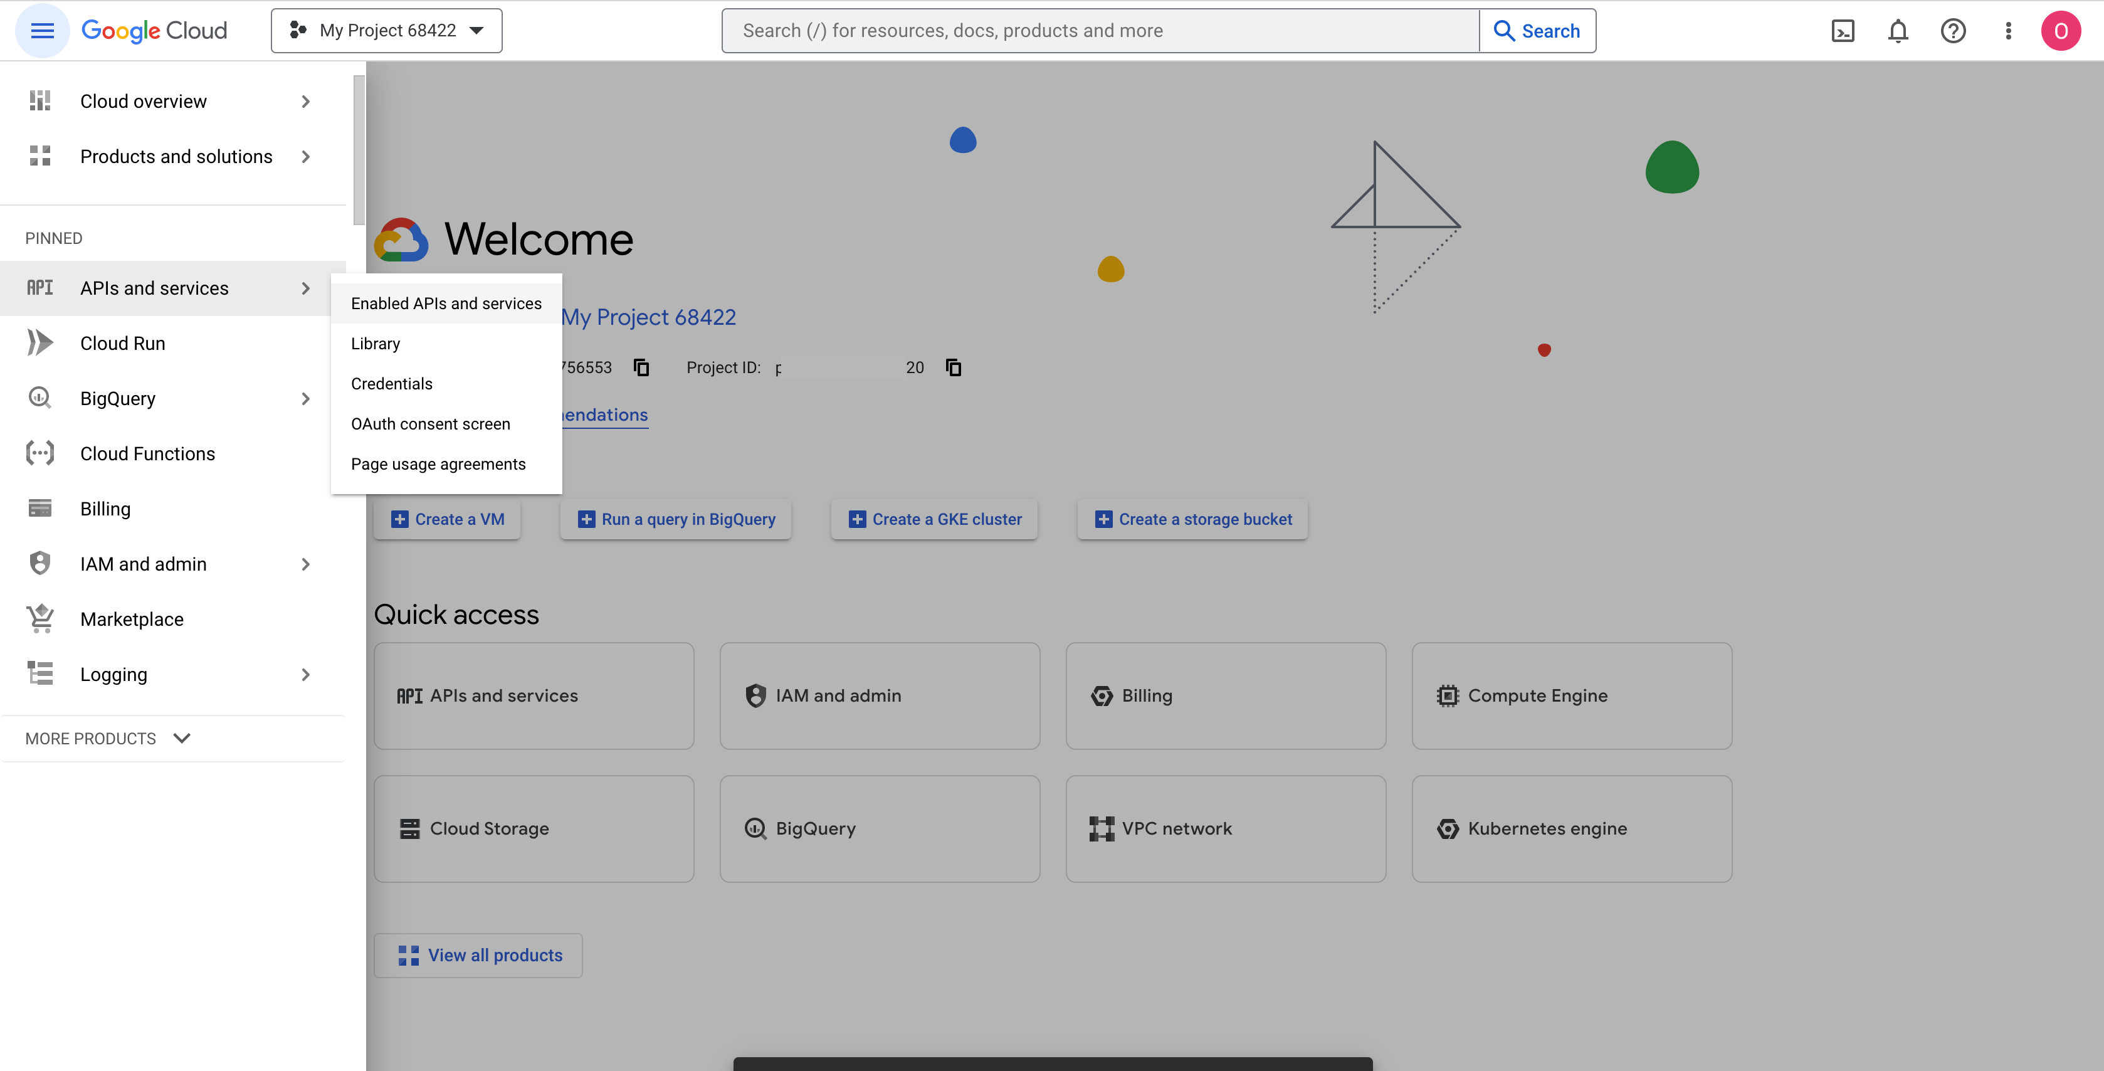Expand Products and solutions chevron

[x=305, y=156]
